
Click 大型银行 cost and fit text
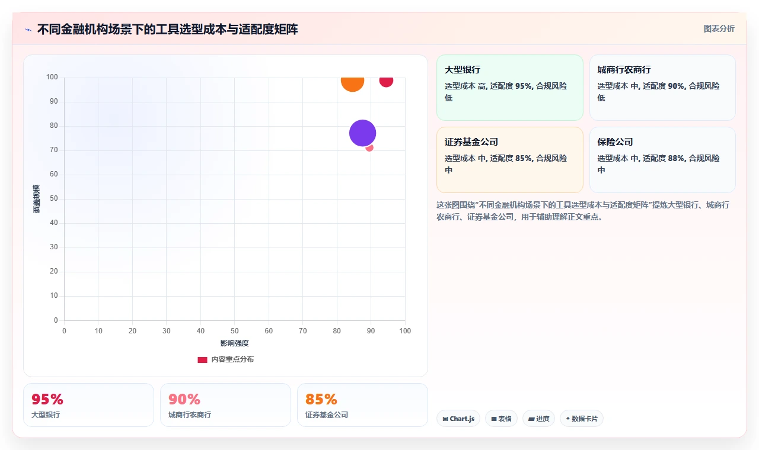click(x=506, y=92)
